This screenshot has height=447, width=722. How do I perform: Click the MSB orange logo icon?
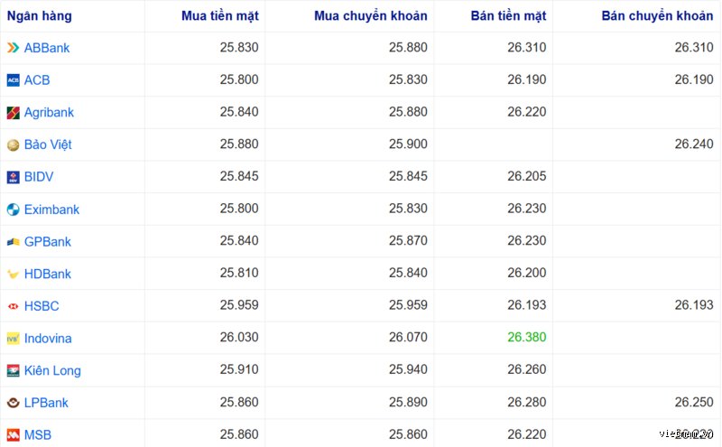(x=13, y=435)
